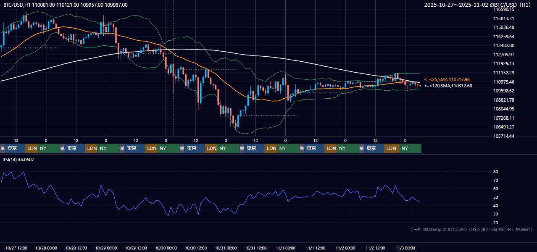This screenshot has width=537, height=252.
Task: Select price level 106491.27
Action: click(x=503, y=127)
